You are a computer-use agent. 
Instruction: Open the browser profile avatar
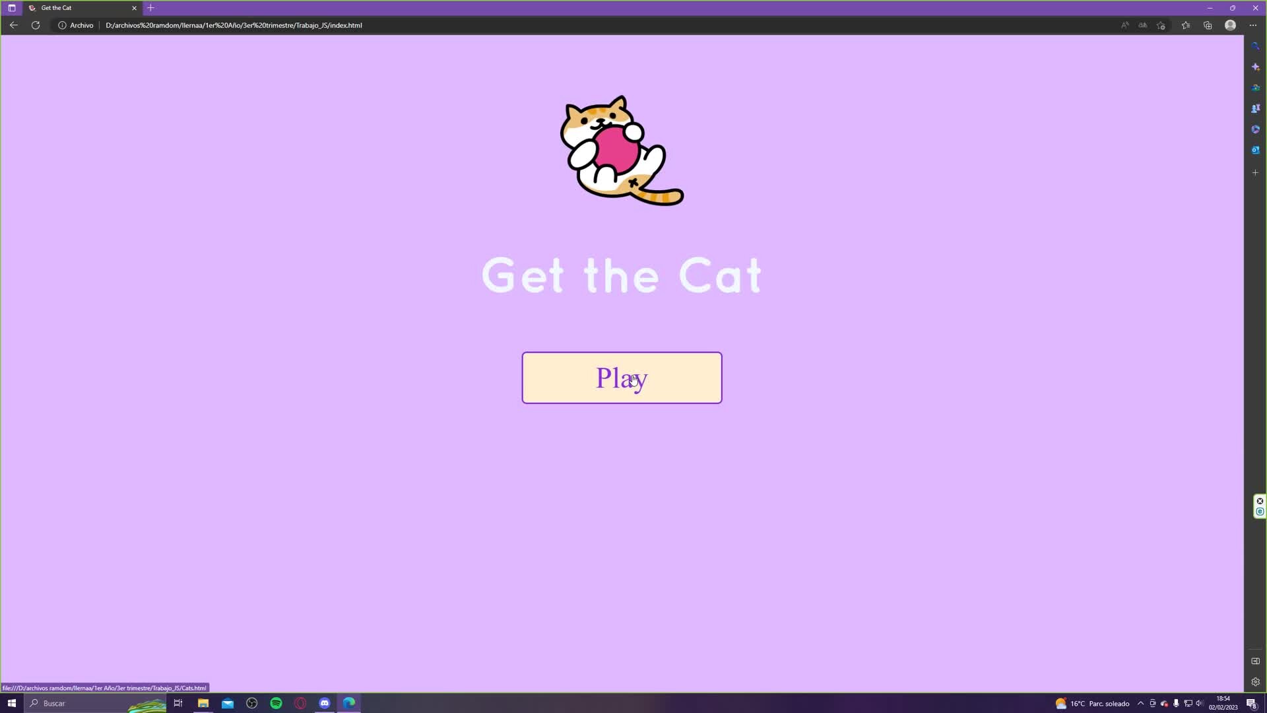click(x=1230, y=25)
